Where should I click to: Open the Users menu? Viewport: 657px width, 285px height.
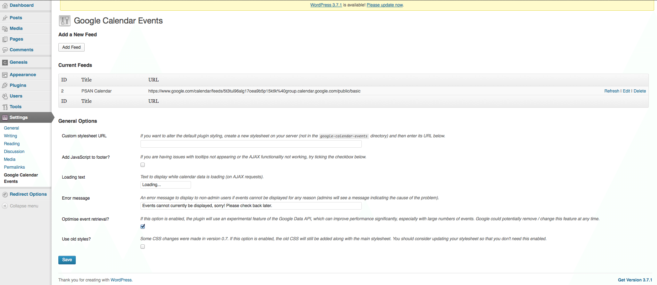coord(16,96)
